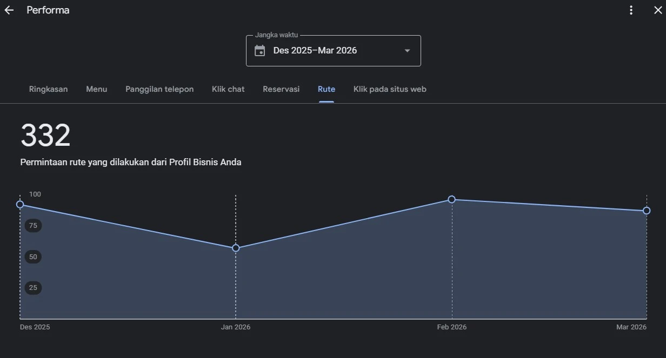
Task: Click the Des 2025 data point on chart
Action: [20, 204]
